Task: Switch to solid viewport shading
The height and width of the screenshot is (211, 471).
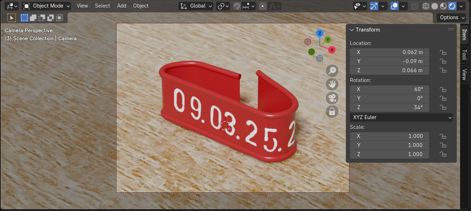Action: (435, 6)
